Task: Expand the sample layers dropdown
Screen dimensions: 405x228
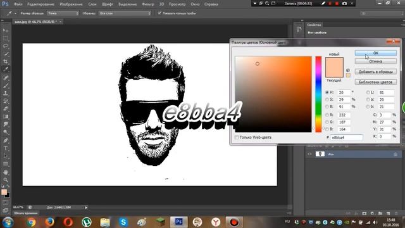Action: [x=125, y=13]
